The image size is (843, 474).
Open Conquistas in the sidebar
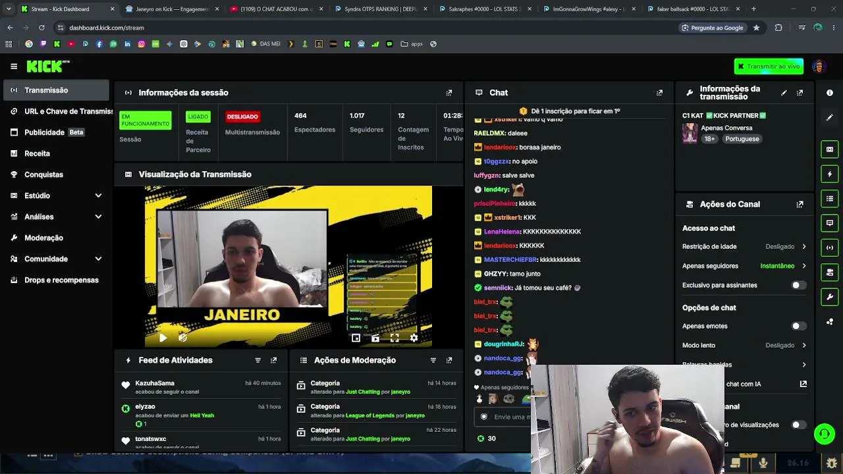point(56,174)
